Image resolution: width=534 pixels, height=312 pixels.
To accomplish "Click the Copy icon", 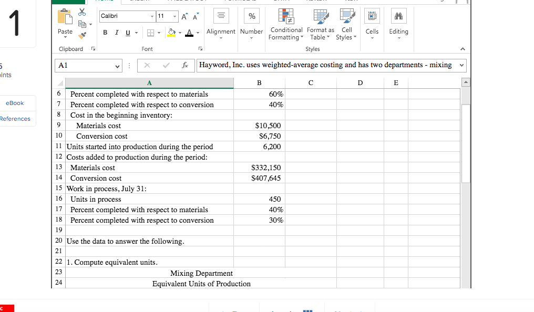I will (82, 24).
